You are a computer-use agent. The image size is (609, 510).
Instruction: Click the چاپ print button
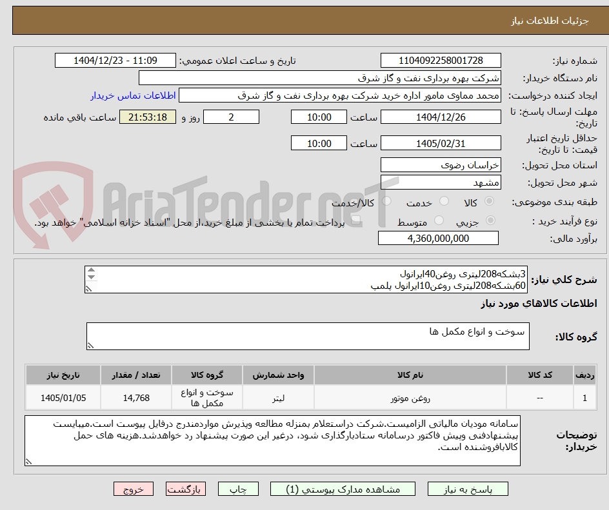point(238,489)
